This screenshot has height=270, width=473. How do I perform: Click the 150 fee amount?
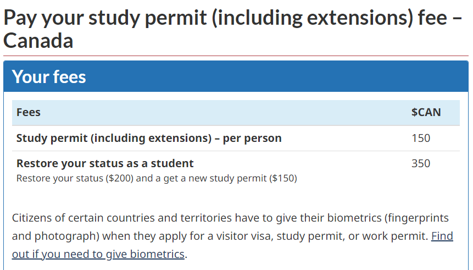click(x=421, y=138)
